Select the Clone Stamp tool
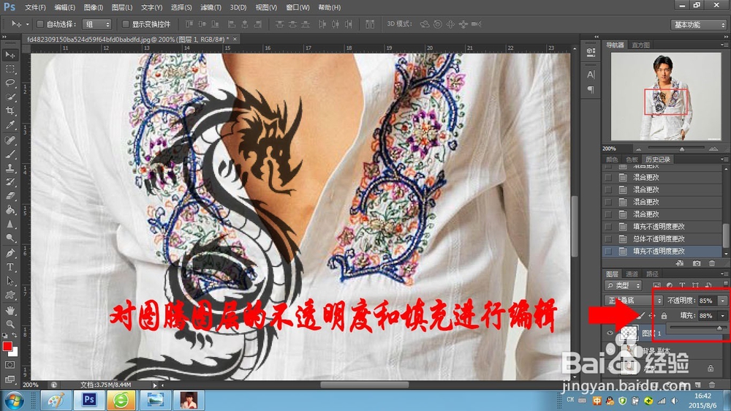 pos(10,168)
